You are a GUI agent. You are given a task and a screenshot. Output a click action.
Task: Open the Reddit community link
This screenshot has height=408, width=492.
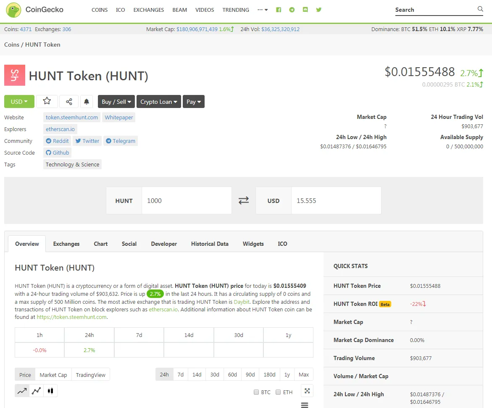(x=57, y=141)
